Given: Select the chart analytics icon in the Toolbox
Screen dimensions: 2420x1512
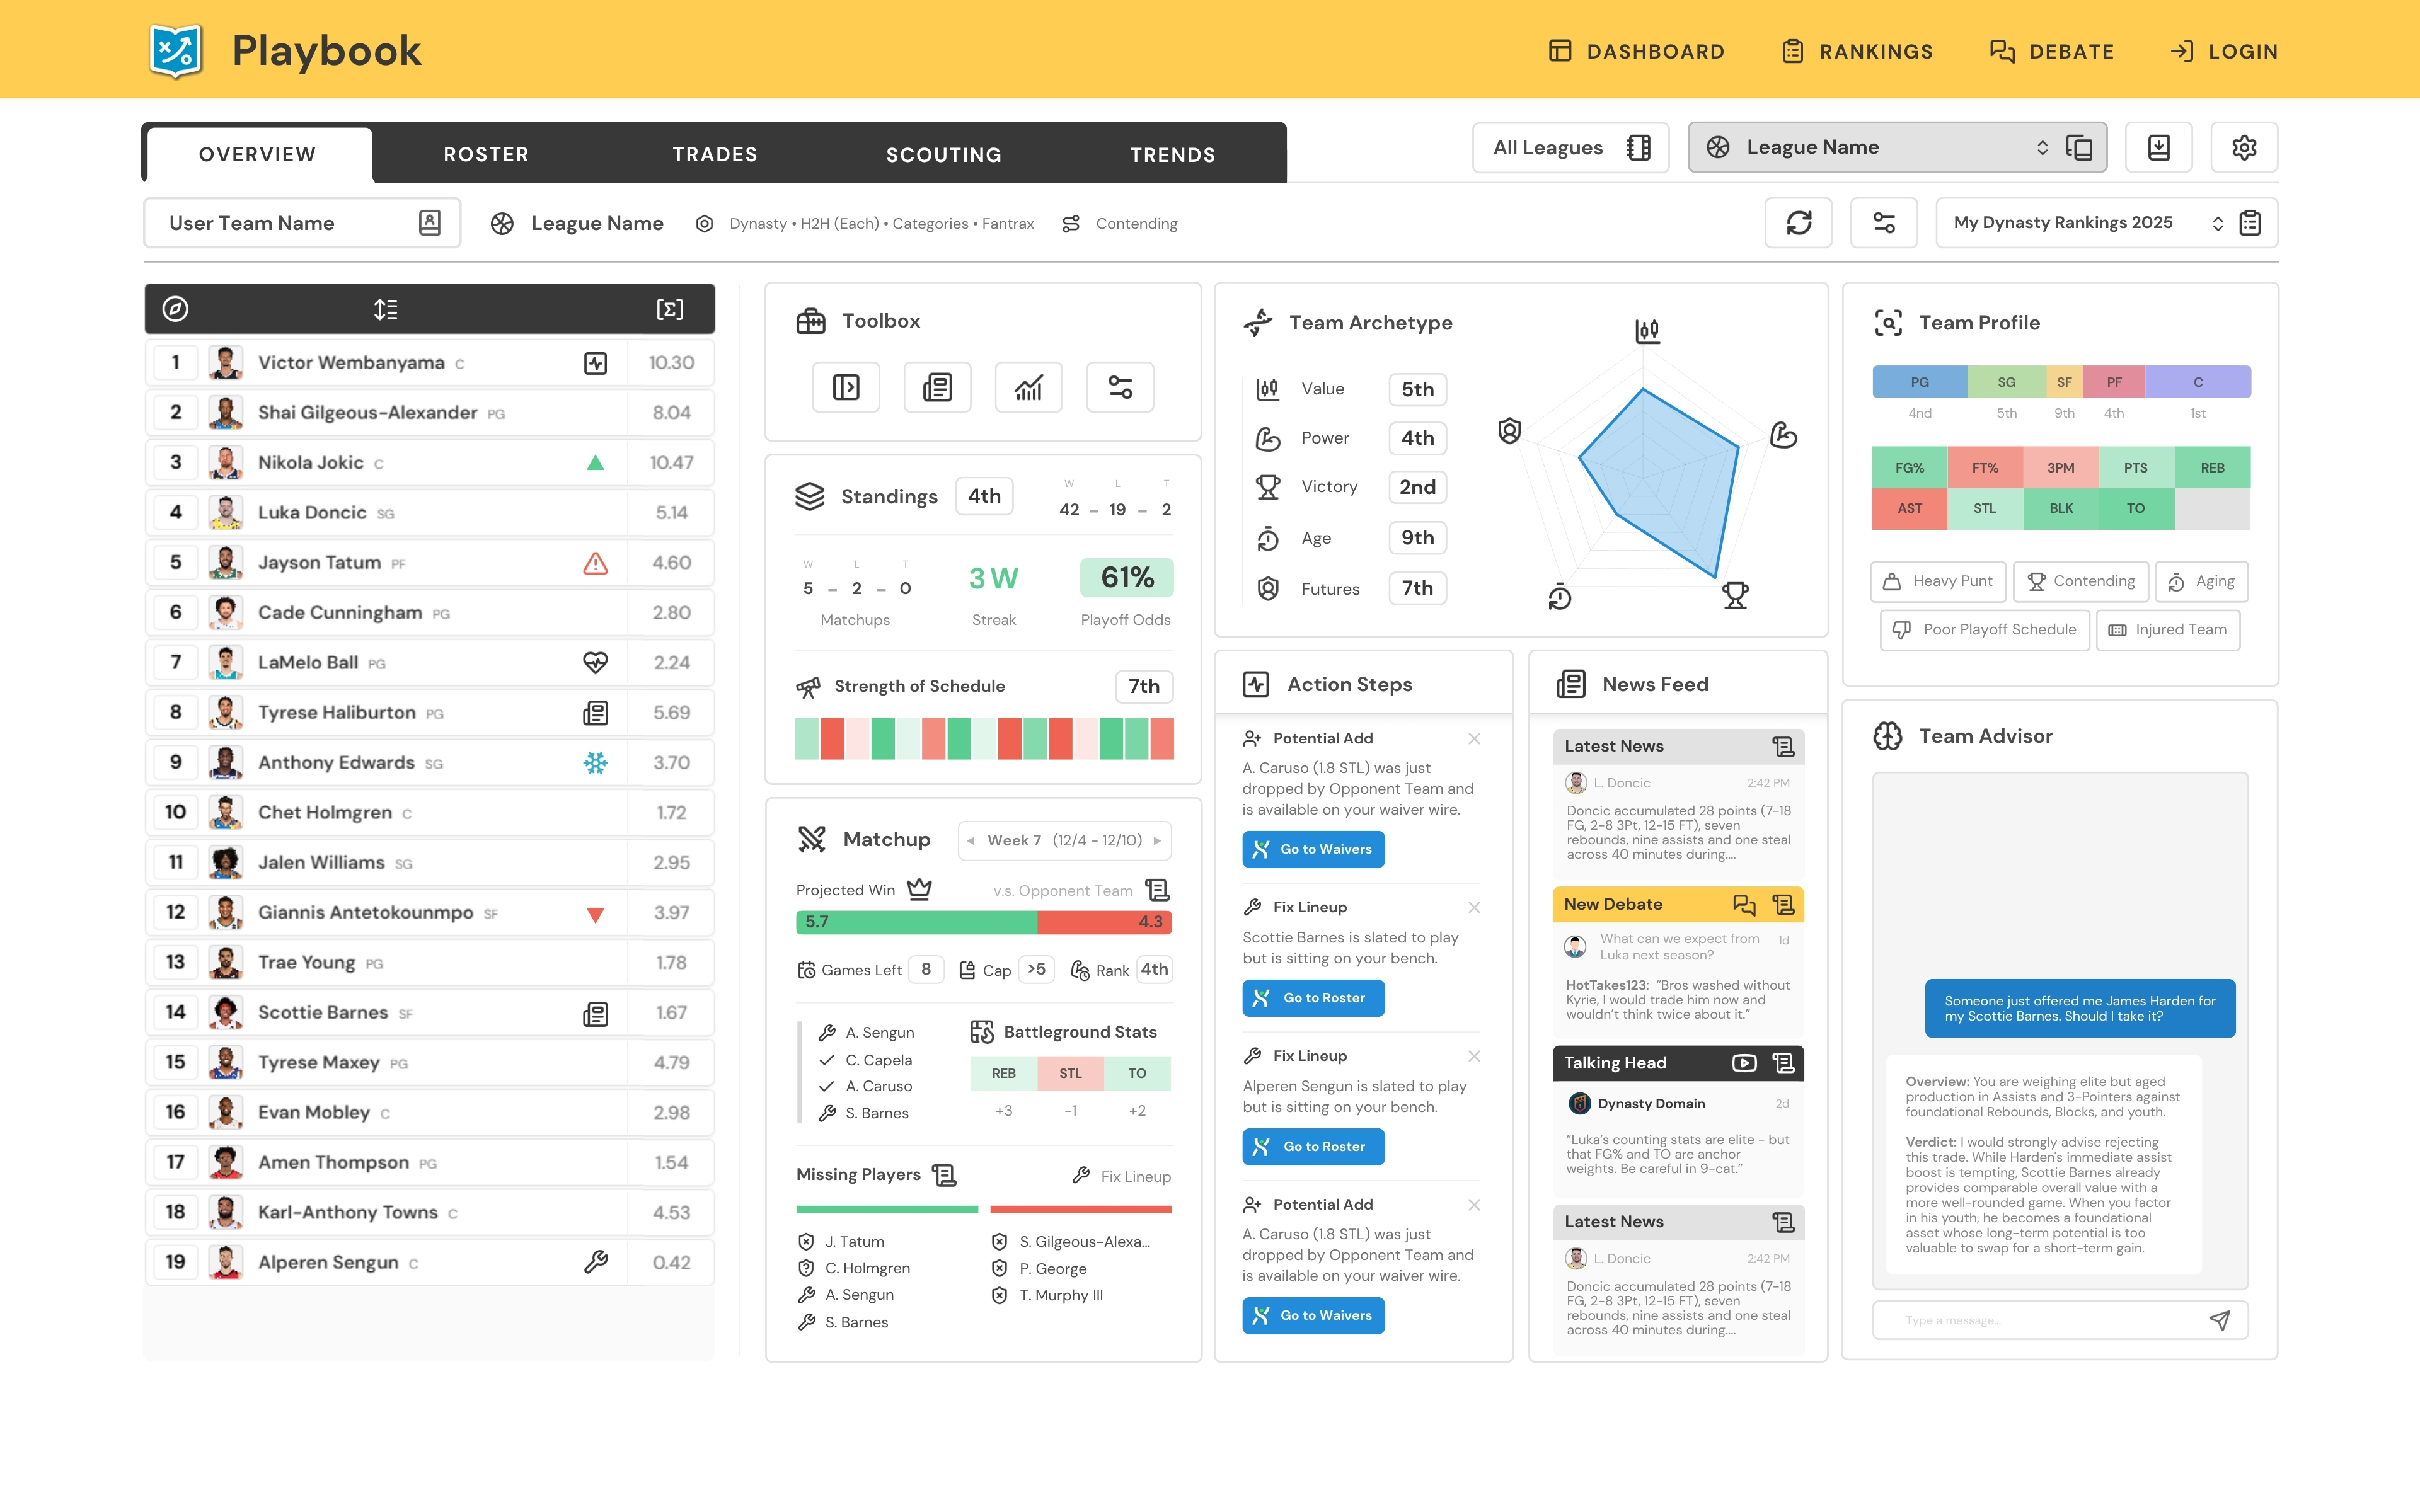Looking at the screenshot, I should coord(1028,387).
